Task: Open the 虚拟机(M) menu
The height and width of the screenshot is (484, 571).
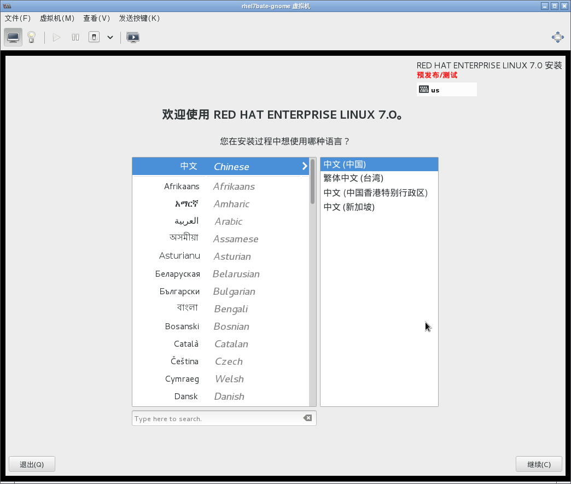Action: point(57,18)
